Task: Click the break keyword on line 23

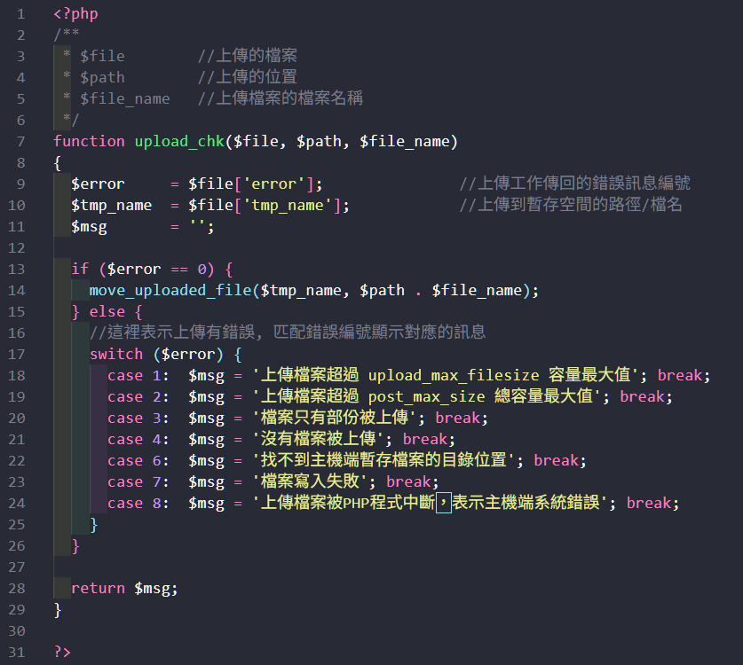Action: tap(407, 481)
